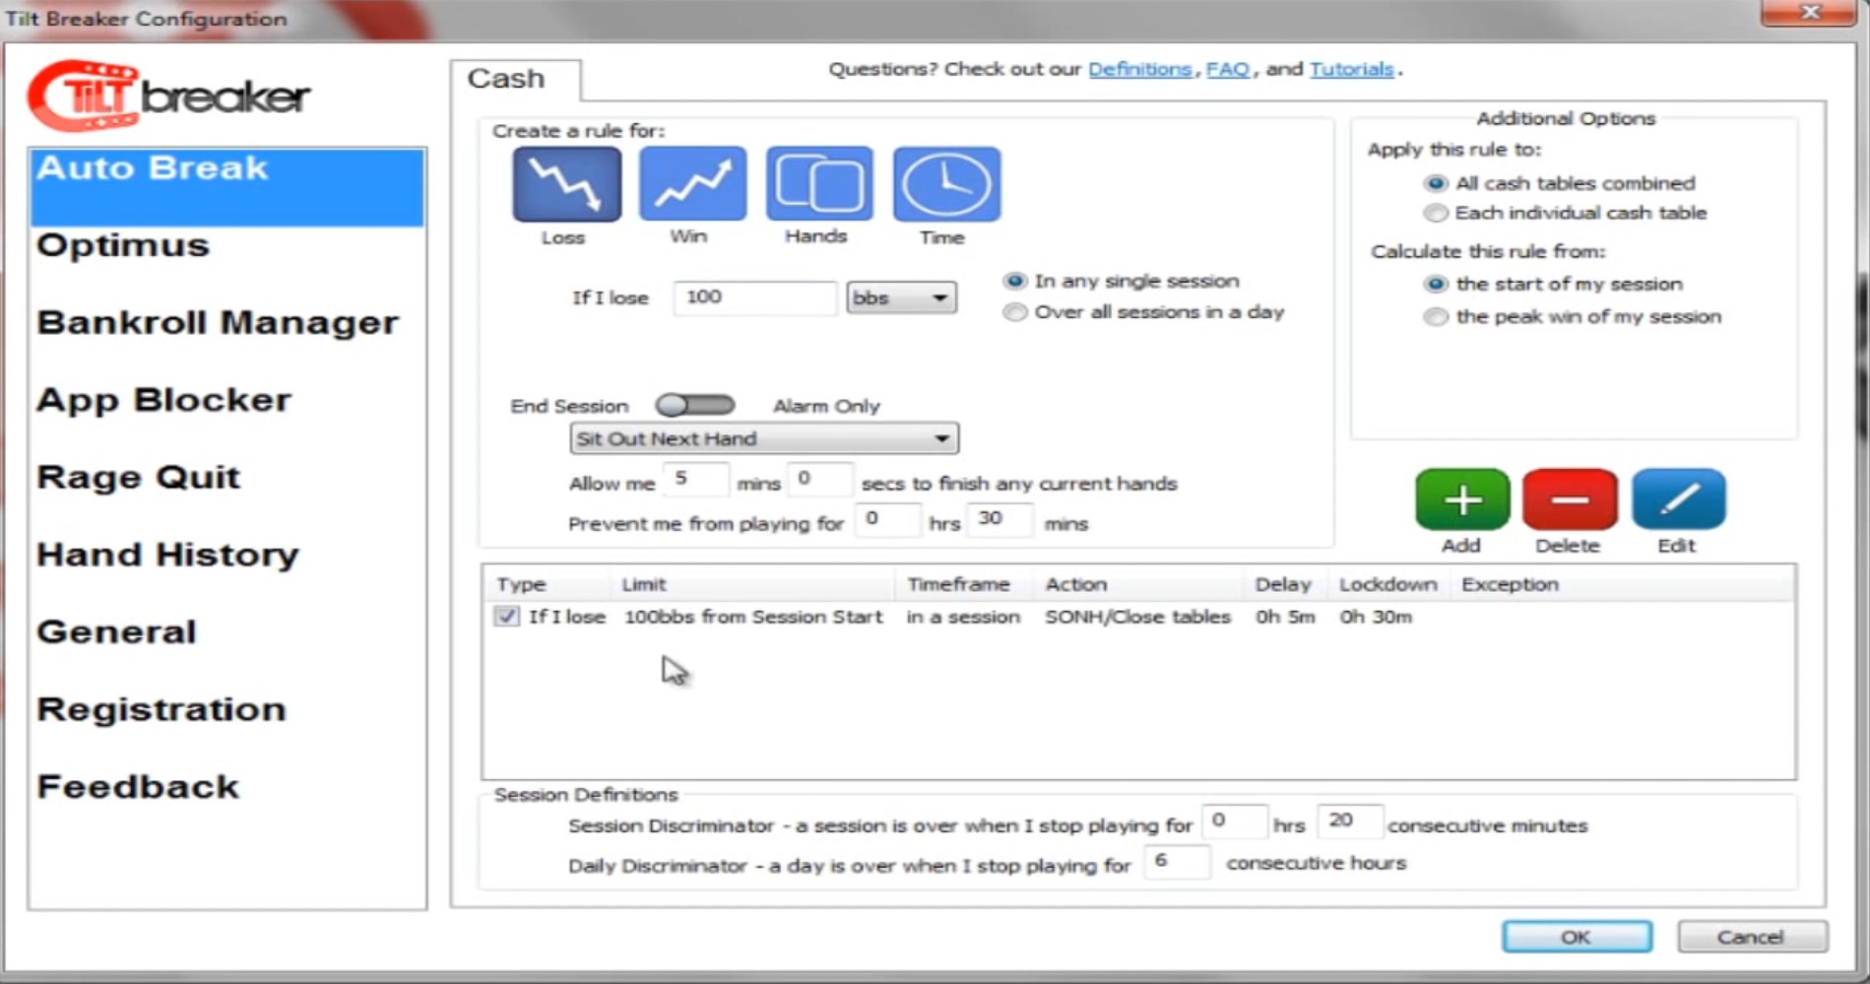
Task: Select the Loss rule icon
Action: [x=566, y=184]
